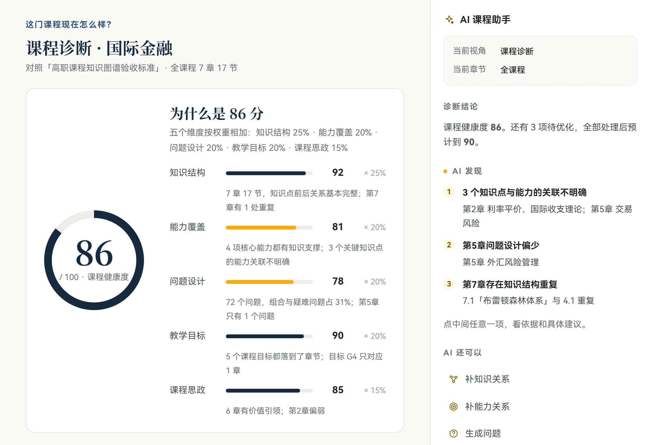
Task: Click the score 78 for 问题设计
Action: coord(338,281)
